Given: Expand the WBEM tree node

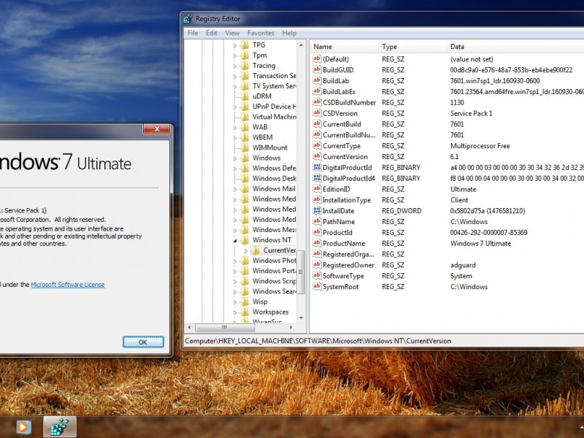Looking at the screenshot, I should point(235,137).
